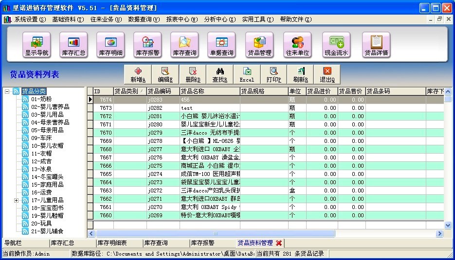Collapse the 货品分类 tree root
The width and height of the screenshot is (455, 260).
[7, 91]
